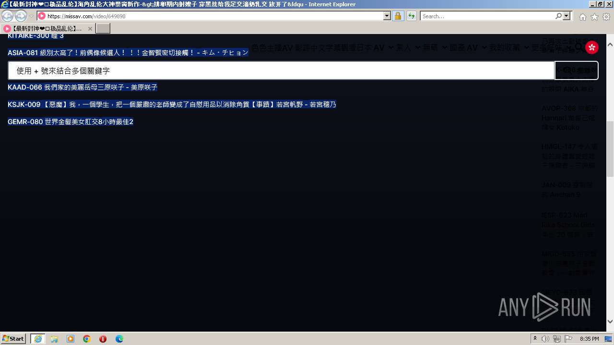Open Internet Explorer from the taskbar
The height and width of the screenshot is (345, 614).
click(38, 339)
